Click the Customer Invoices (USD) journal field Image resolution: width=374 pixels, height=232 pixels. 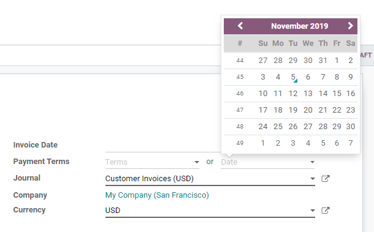[207, 179]
